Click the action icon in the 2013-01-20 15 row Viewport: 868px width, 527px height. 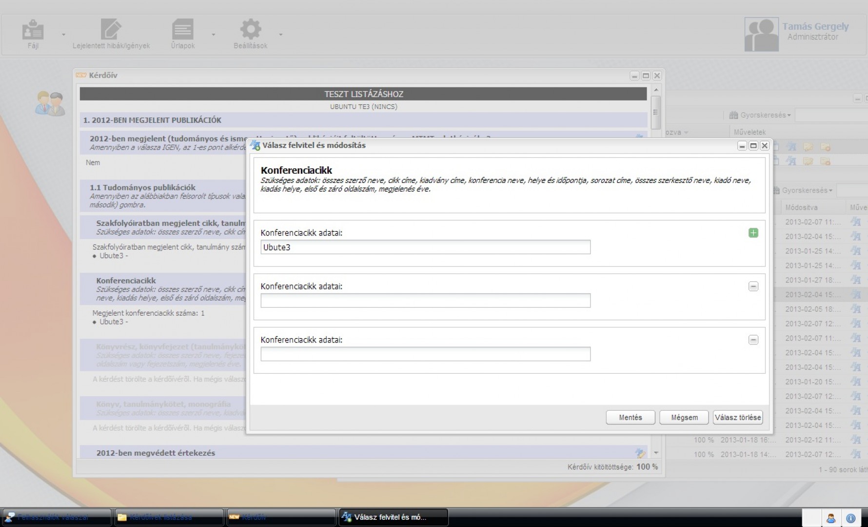[x=856, y=382]
